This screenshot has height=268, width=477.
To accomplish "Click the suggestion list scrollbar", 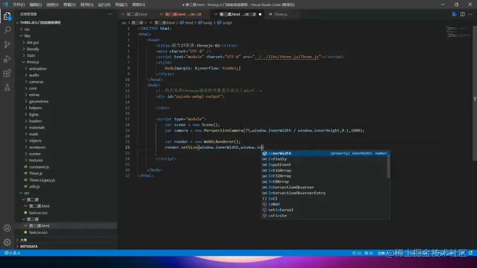I will pyautogui.click(x=388, y=167).
